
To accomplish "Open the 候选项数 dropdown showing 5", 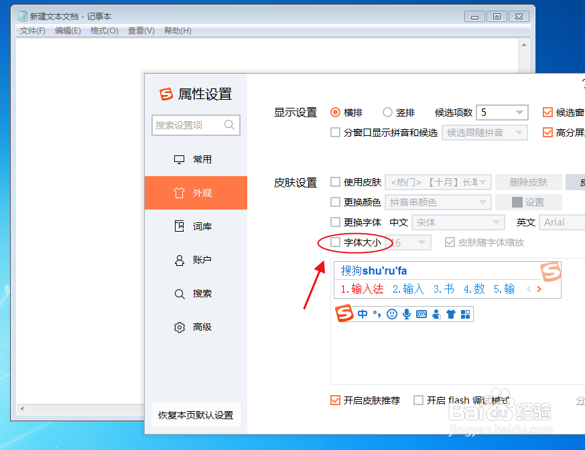I will 502,112.
